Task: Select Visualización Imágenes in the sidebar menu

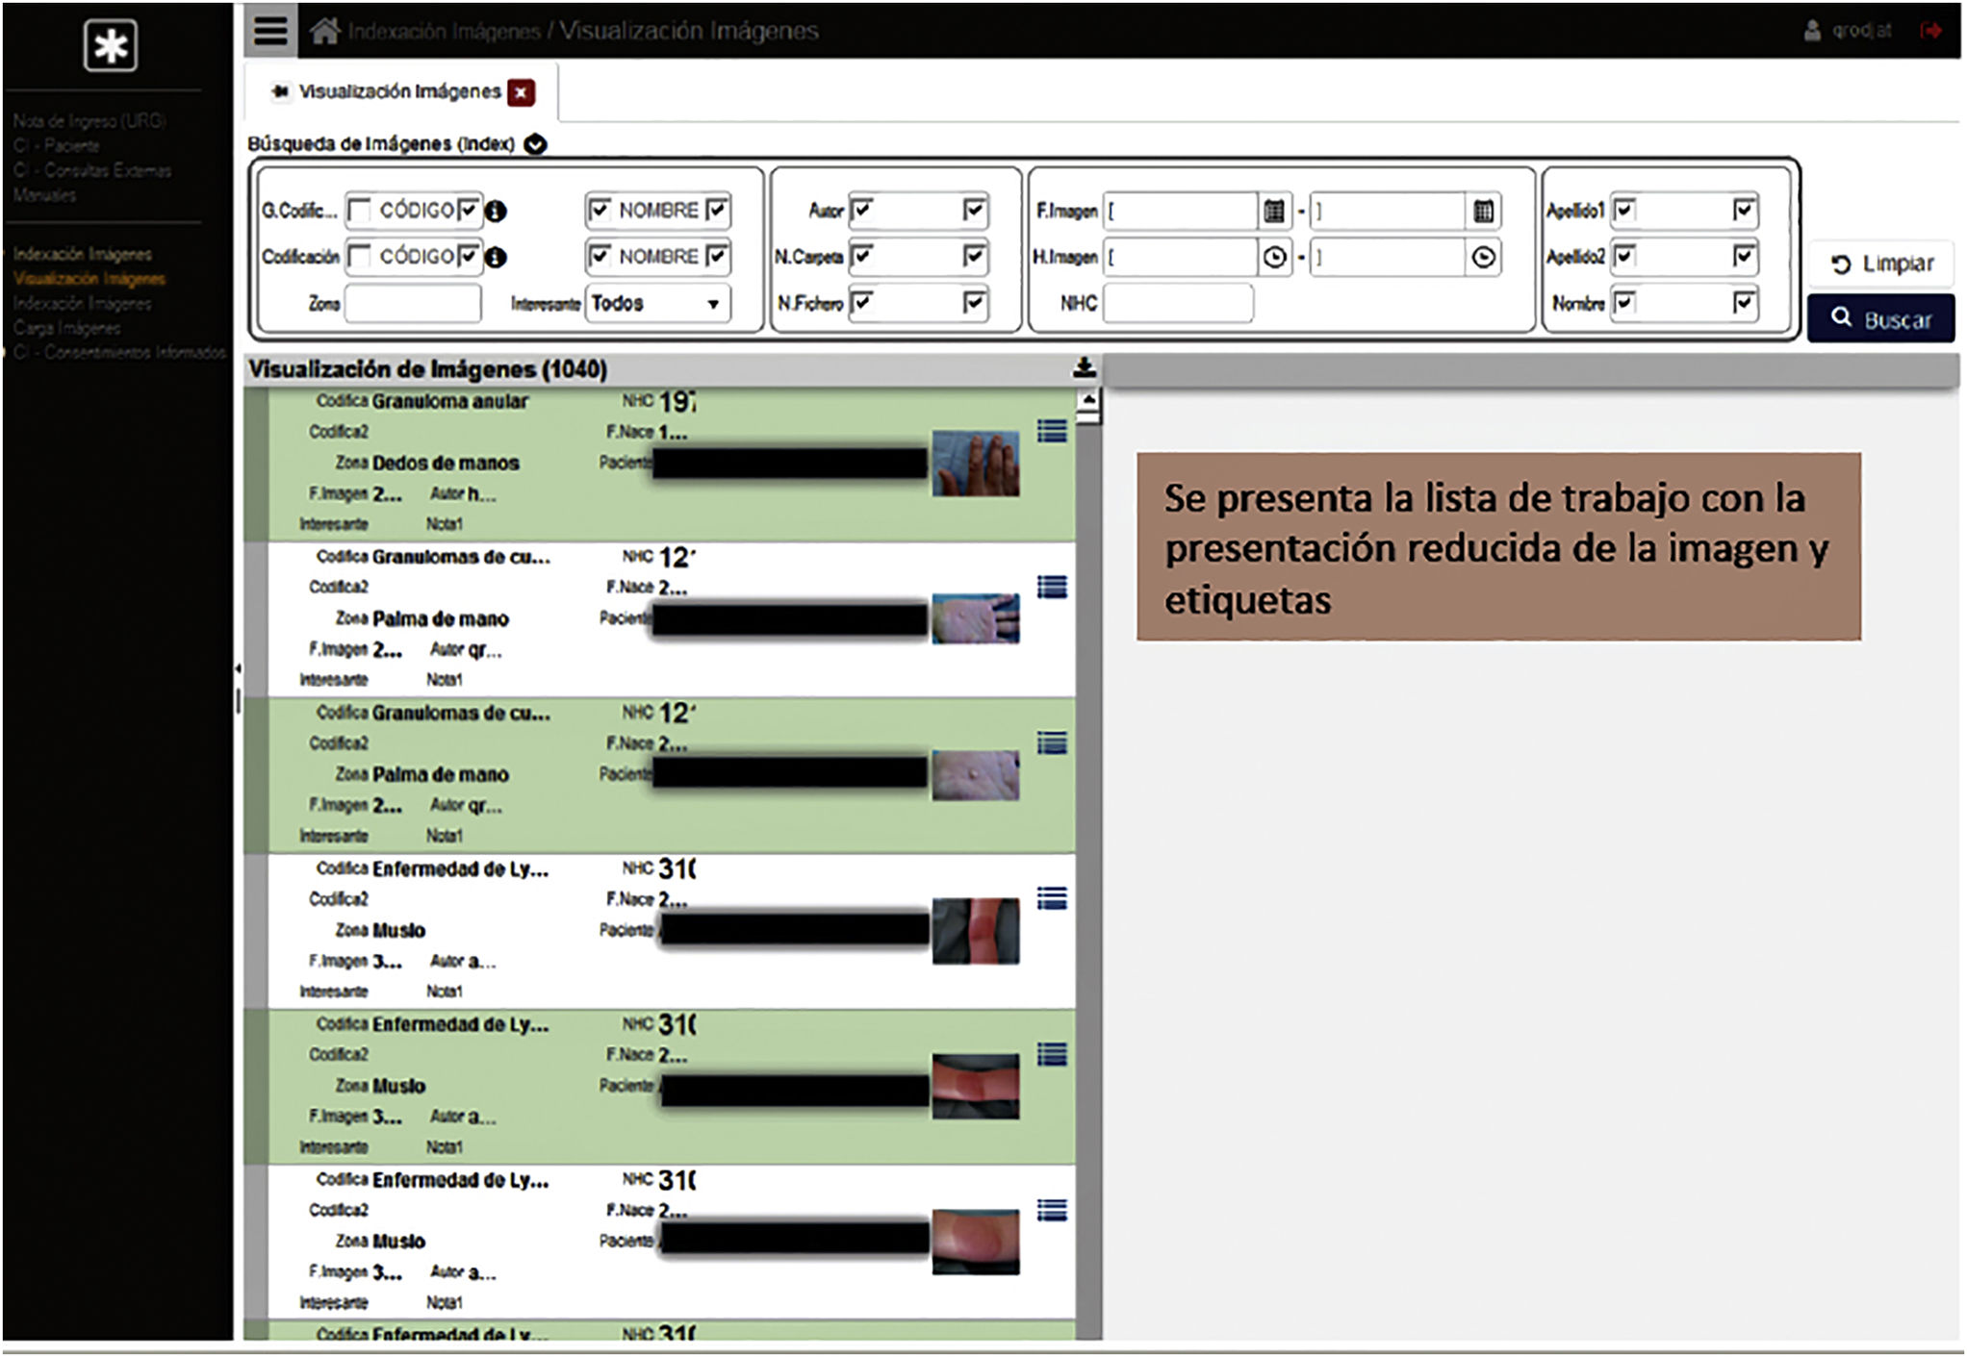Action: (x=89, y=279)
